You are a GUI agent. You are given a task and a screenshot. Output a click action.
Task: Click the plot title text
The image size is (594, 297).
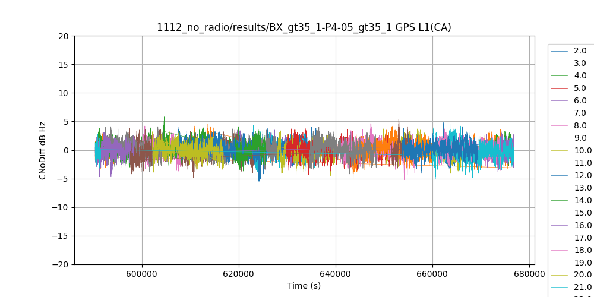(304, 27)
